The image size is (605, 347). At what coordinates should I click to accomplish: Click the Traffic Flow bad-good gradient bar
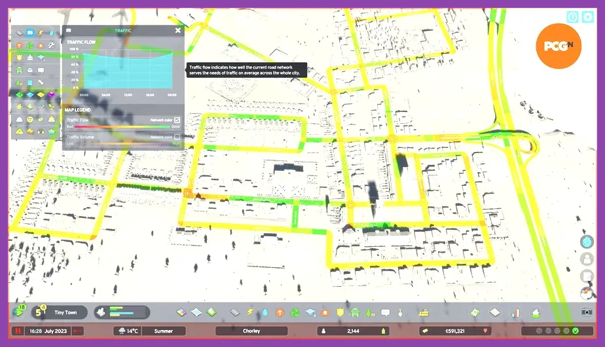[x=122, y=126]
